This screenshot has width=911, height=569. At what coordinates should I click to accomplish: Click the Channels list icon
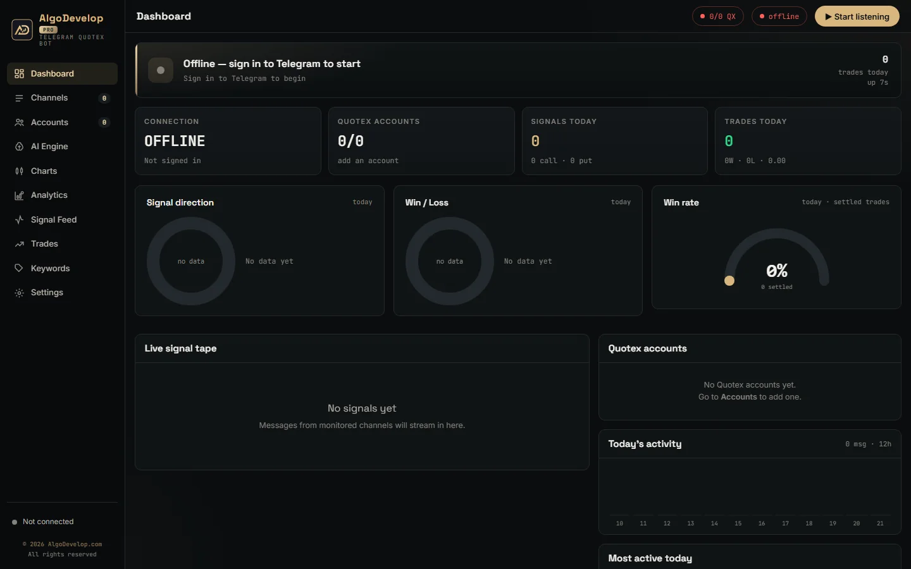[19, 98]
